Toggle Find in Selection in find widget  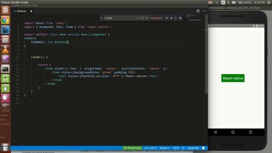[176, 18]
